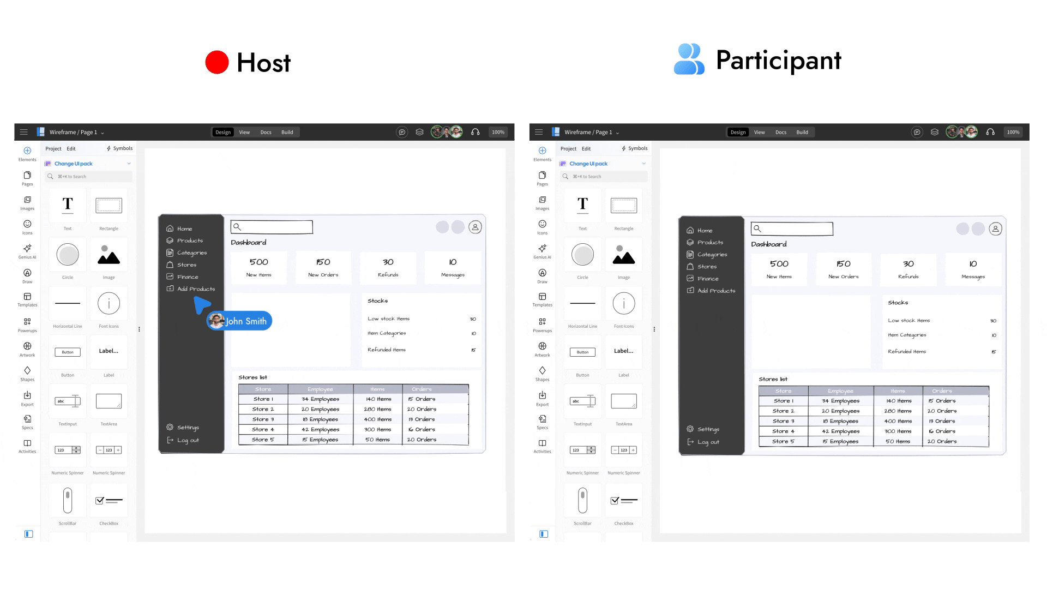
Task: Click the 100% zoom level control
Action: click(x=498, y=132)
